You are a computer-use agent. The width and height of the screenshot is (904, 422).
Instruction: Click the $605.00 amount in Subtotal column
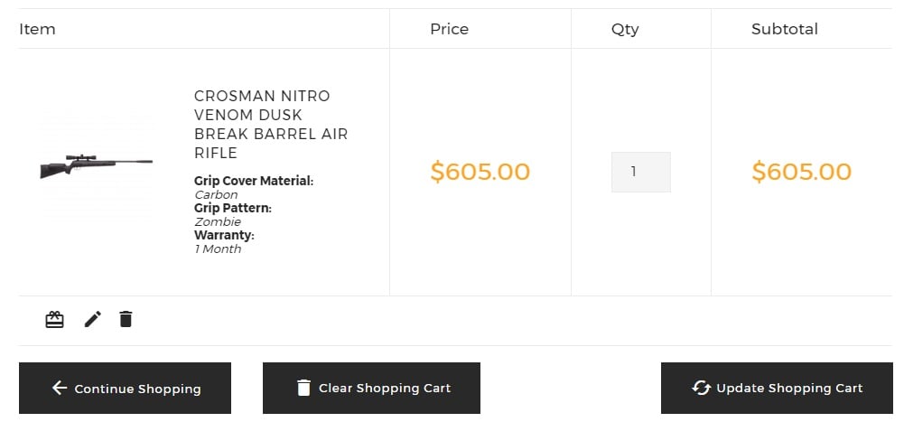pos(801,172)
